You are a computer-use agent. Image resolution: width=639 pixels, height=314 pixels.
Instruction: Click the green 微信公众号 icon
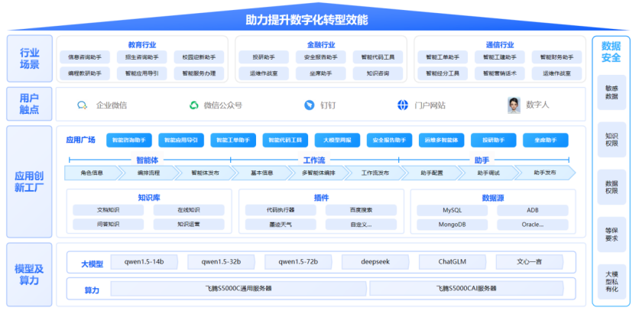click(x=194, y=105)
